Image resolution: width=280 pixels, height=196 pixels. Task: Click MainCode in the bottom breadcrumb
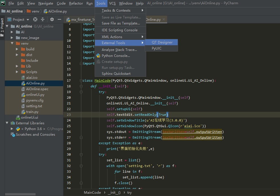92,193
